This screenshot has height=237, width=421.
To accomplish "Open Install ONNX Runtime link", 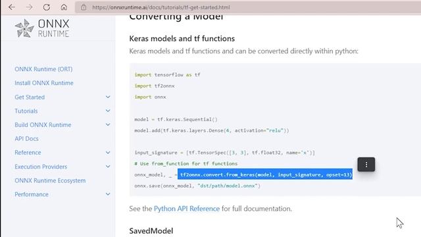I will pyautogui.click(x=44, y=83).
